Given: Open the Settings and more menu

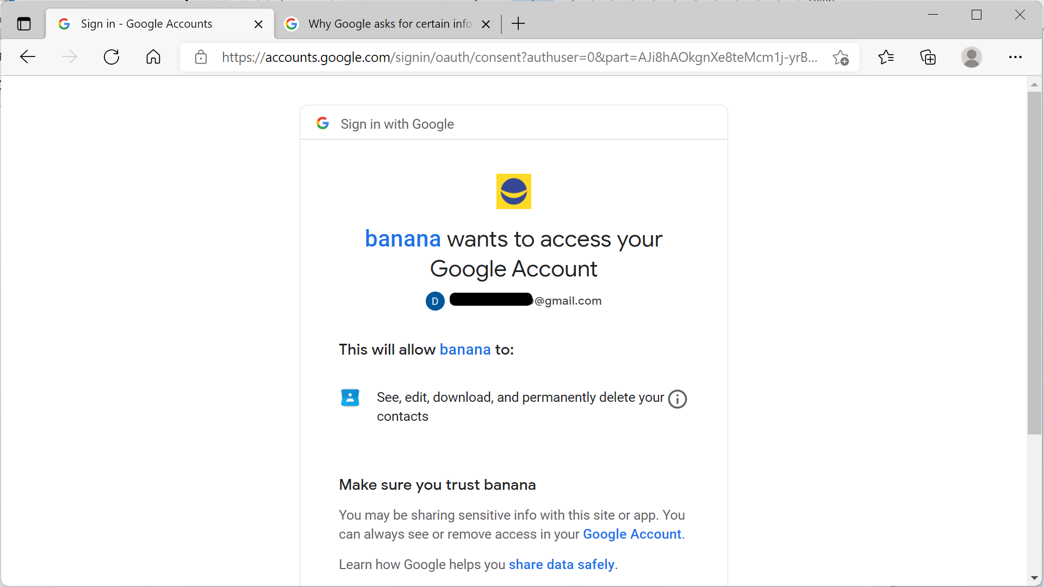Looking at the screenshot, I should click(x=1016, y=57).
